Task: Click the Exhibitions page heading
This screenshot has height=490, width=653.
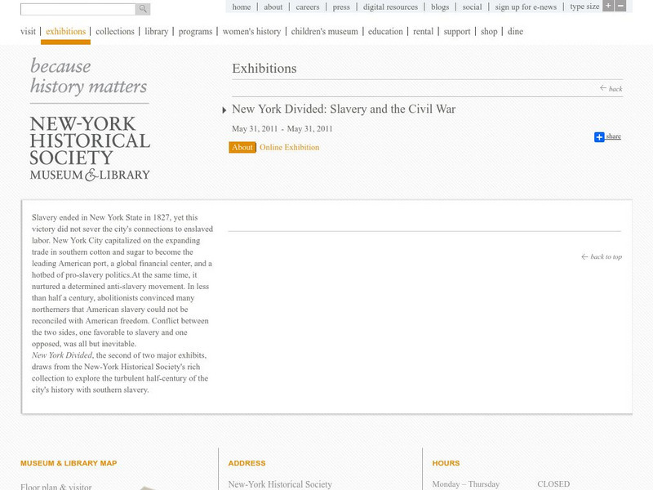Action: [x=264, y=69]
